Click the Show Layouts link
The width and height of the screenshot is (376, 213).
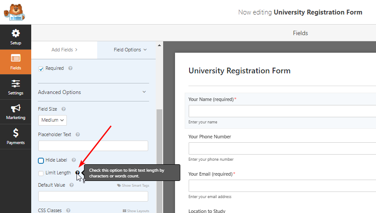(x=136, y=211)
